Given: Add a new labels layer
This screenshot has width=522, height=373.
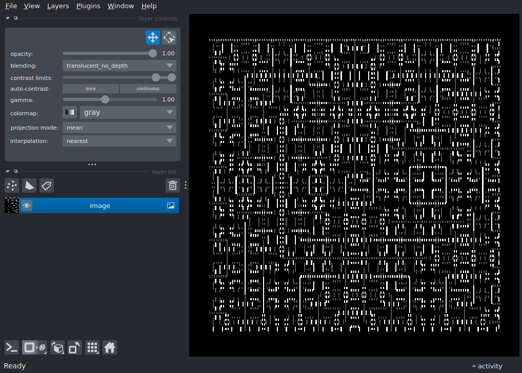Looking at the screenshot, I should tap(47, 185).
